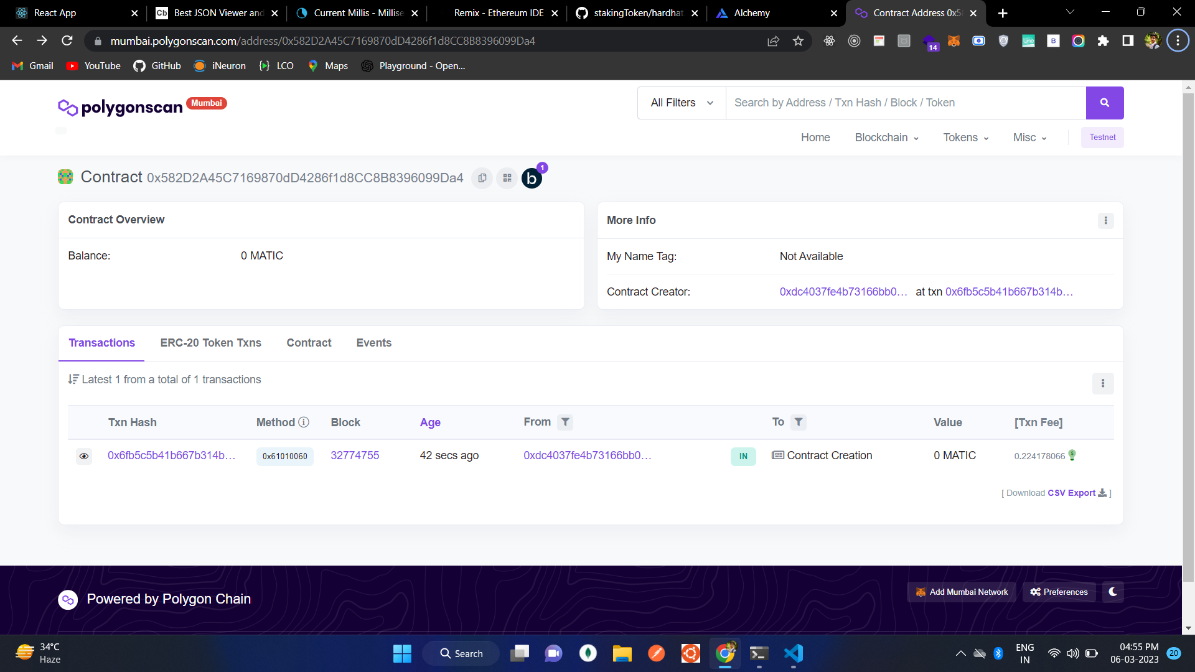1195x672 pixels.
Task: Click the gas fee lightbulb icon
Action: pyautogui.click(x=1071, y=455)
